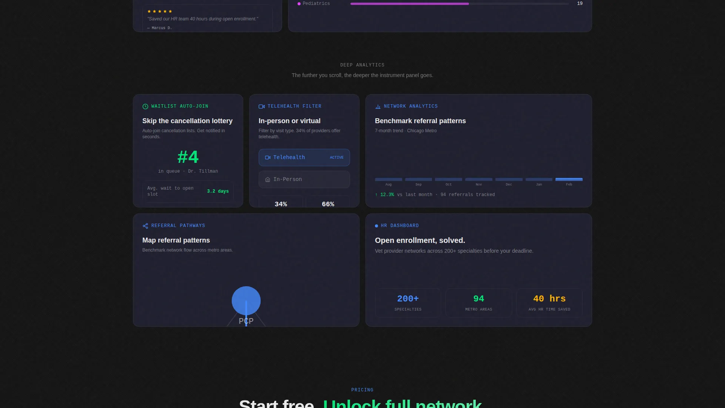Image resolution: width=725 pixels, height=408 pixels.
Task: Click the share icon beside Referral Pathways
Action: [145, 226]
